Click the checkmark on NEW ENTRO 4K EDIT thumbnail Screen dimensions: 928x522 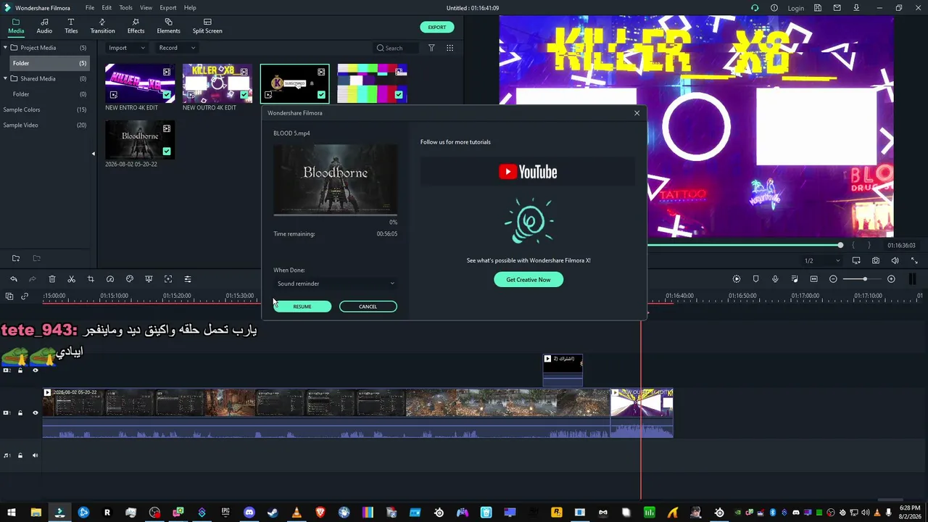[x=167, y=95]
